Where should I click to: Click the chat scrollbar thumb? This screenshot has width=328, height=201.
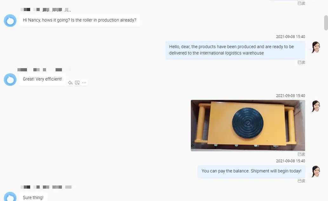[326, 23]
